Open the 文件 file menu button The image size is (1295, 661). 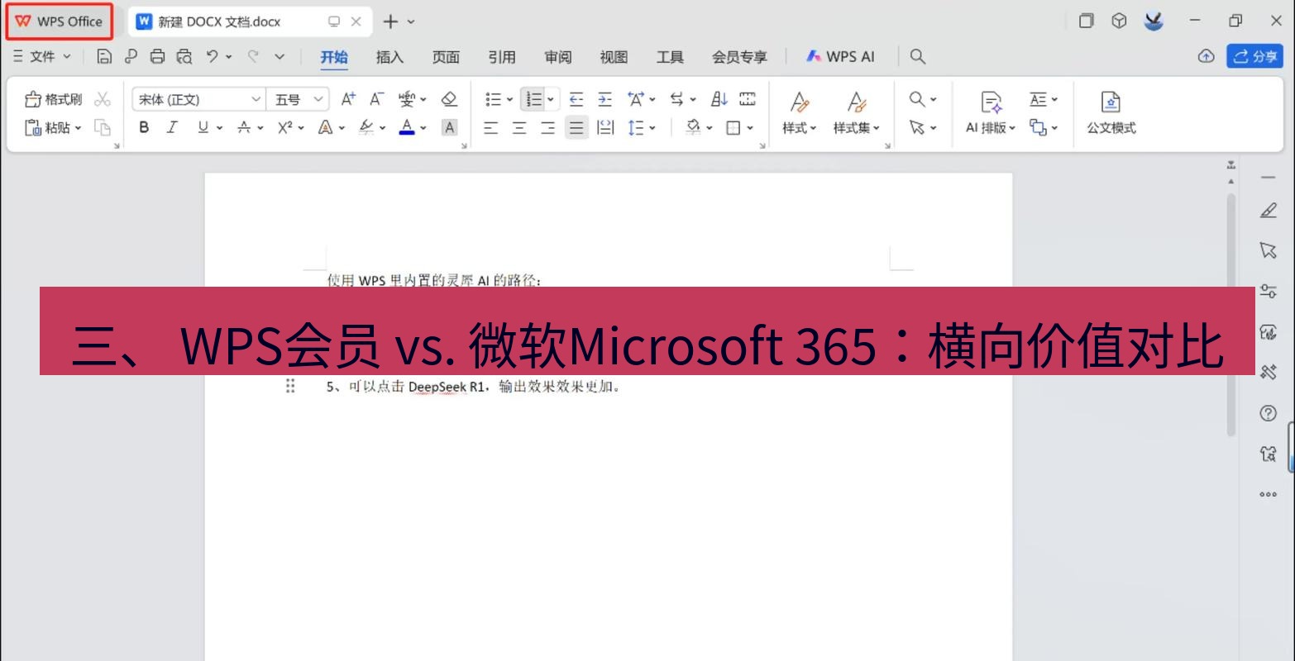click(41, 56)
